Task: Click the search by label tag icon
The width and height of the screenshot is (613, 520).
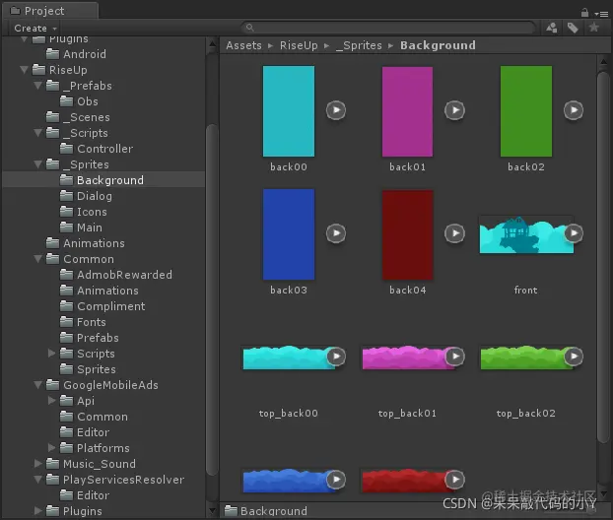Action: click(573, 28)
